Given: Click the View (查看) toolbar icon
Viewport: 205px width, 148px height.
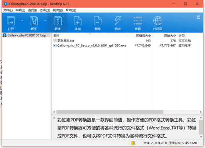Looking at the screenshot, I should (x=138, y=21).
